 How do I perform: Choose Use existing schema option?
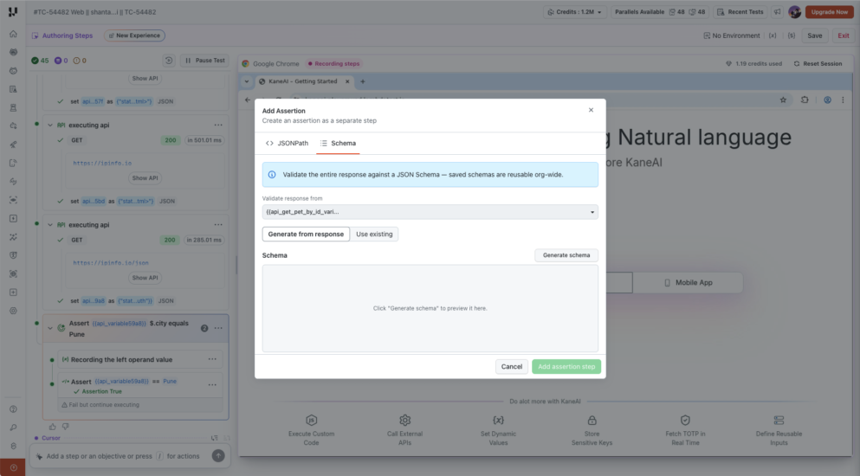(374, 235)
